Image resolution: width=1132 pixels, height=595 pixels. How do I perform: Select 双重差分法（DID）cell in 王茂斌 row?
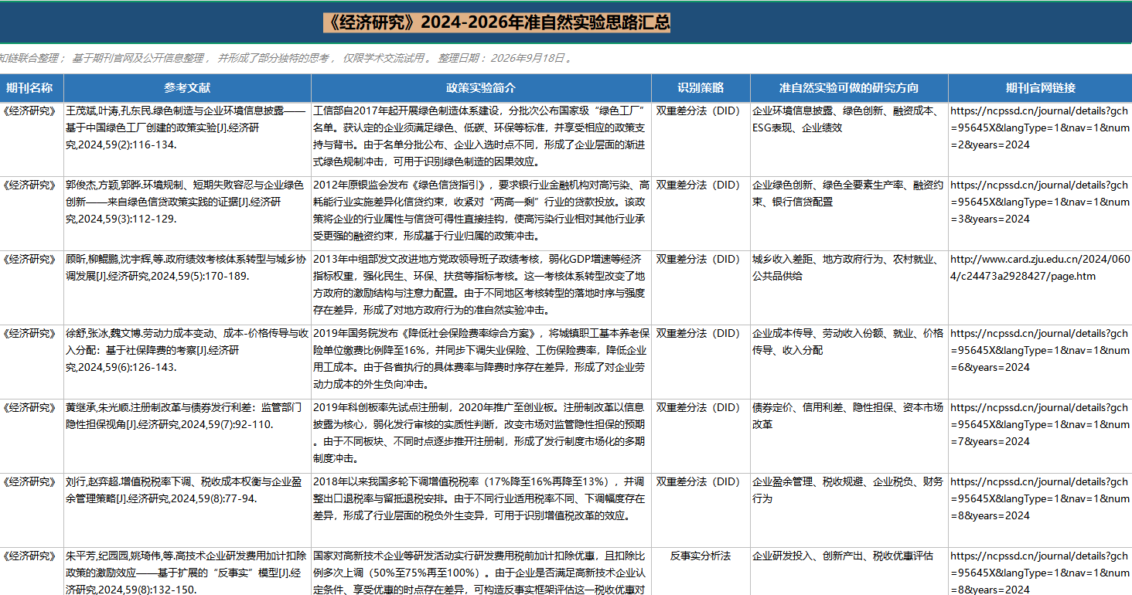tap(701, 139)
